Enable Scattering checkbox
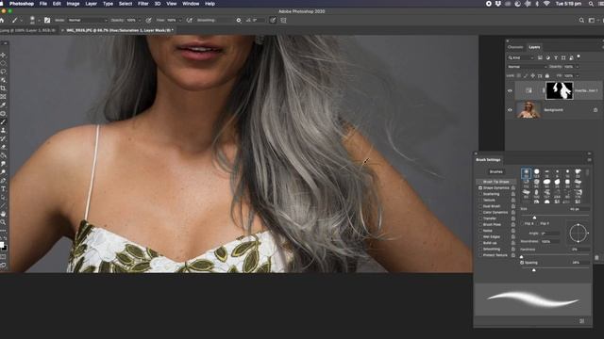 480,194
